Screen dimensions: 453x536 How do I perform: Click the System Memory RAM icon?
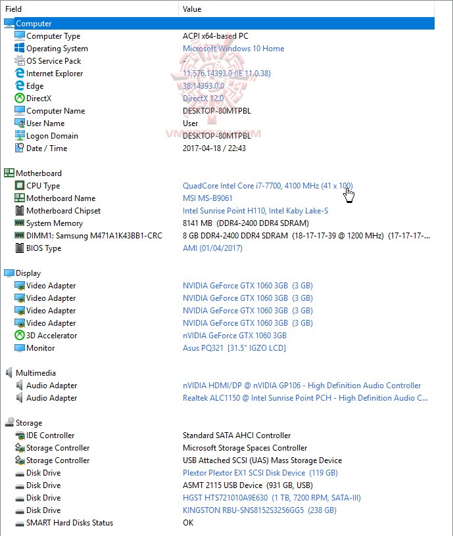[x=20, y=223]
